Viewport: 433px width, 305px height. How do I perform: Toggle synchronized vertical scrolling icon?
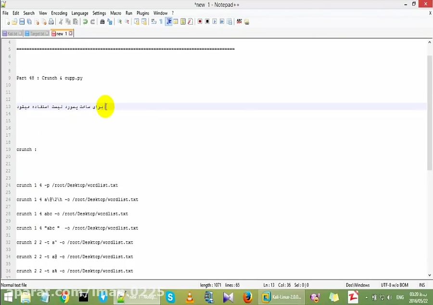137,22
